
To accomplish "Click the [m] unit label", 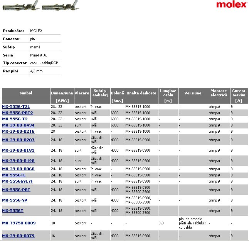I will click(x=168, y=101).
